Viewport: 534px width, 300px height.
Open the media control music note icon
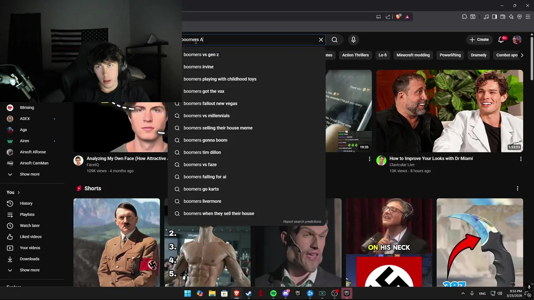tap(486, 17)
